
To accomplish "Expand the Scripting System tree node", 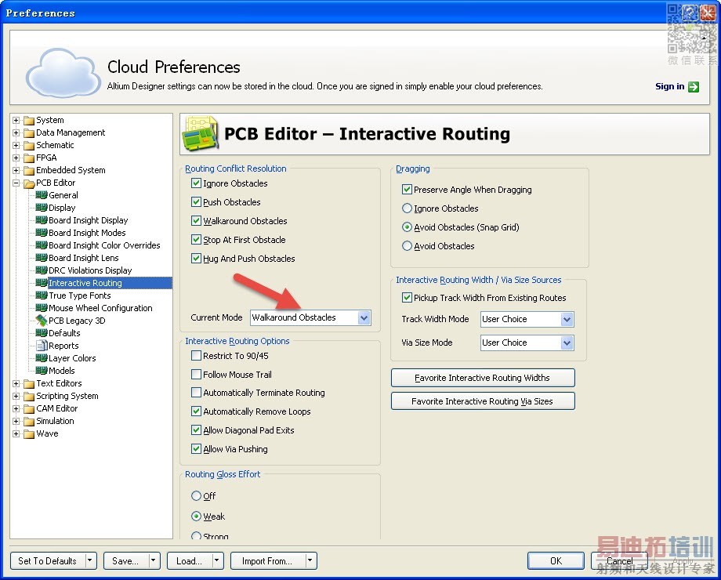I will 16,396.
